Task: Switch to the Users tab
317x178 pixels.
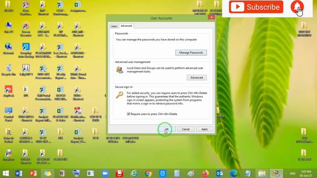Action: [x=114, y=26]
